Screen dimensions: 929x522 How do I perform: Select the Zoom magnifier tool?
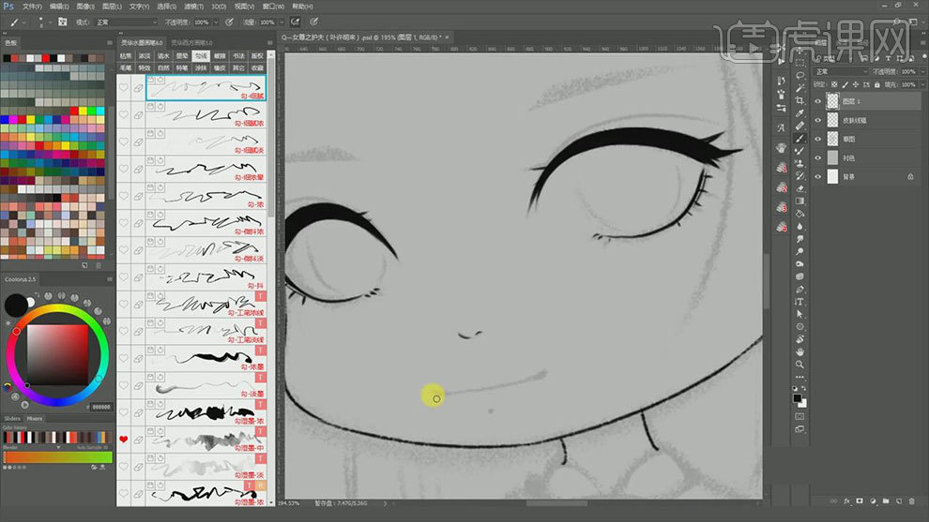pyautogui.click(x=800, y=365)
